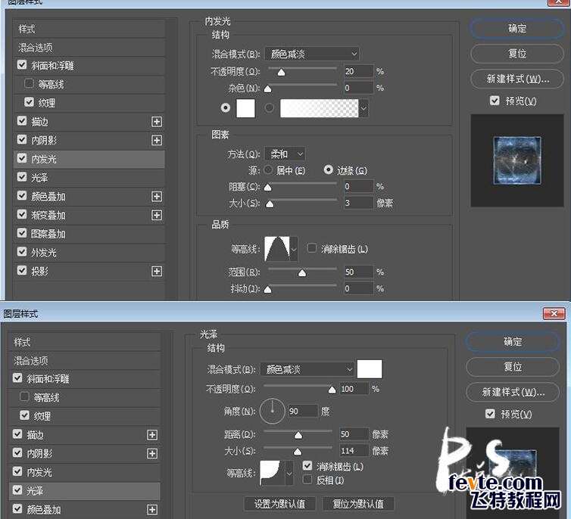Click the plus icon beside 描边 in upper dialog
Viewport: 571px width, 519px height.
tap(157, 121)
